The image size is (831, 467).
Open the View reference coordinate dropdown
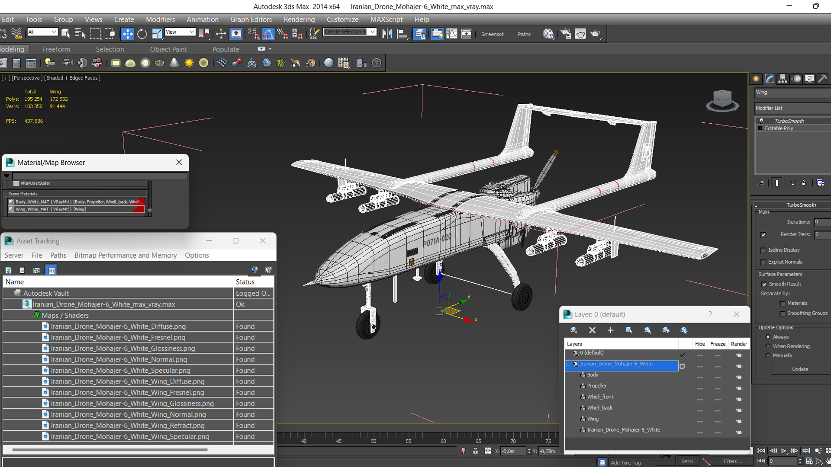coord(180,32)
